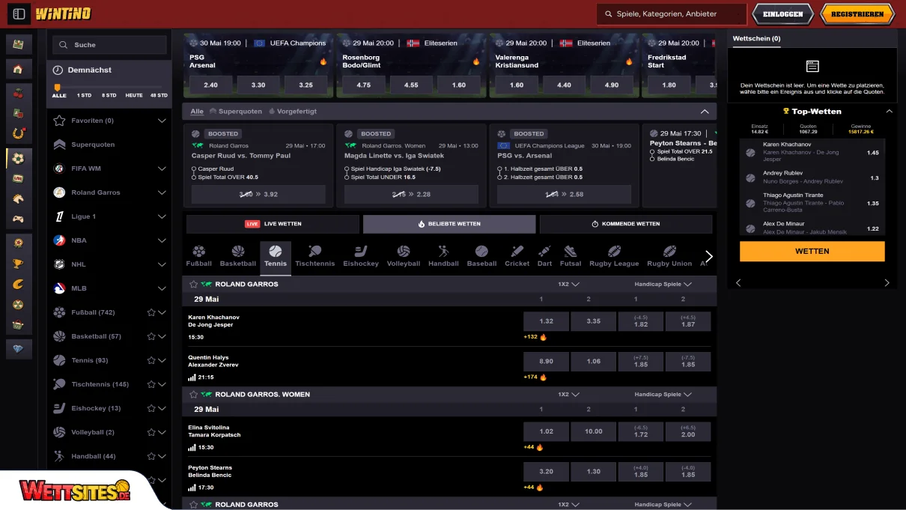Switch to the Kommende Wetten tab

coord(626,224)
